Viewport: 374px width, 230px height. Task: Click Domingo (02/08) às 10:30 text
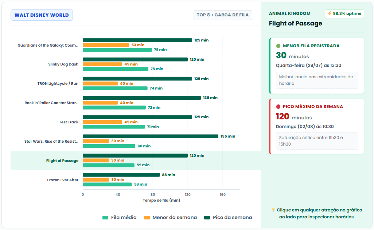[305, 127]
